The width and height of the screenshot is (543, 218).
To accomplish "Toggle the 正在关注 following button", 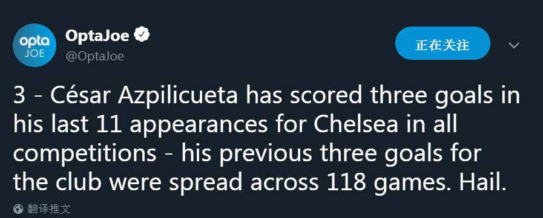I will pos(443,43).
